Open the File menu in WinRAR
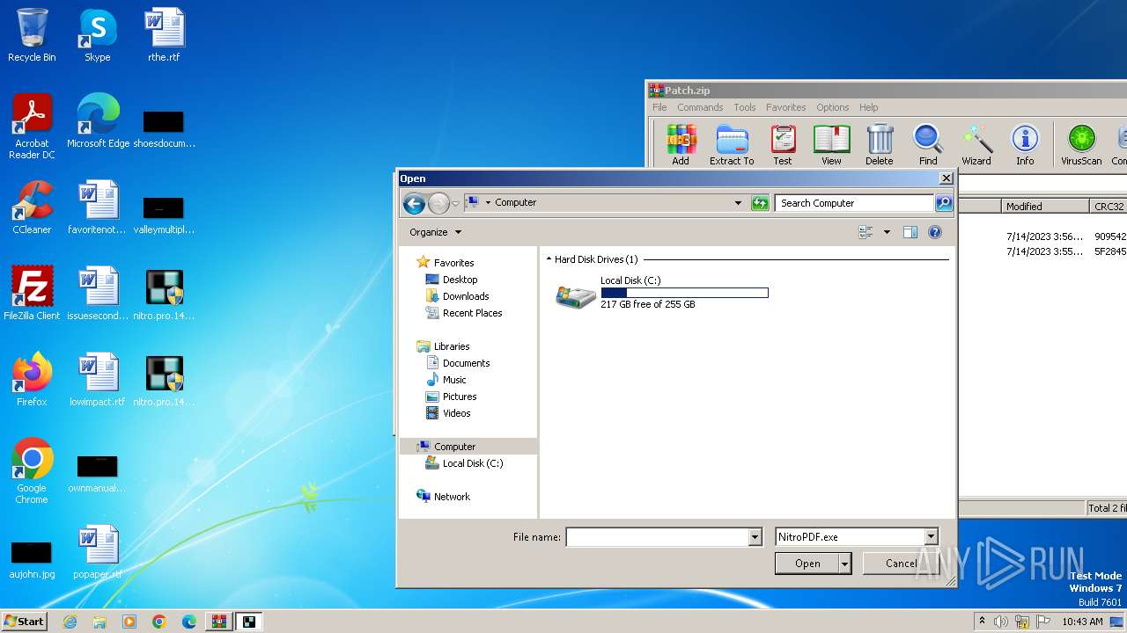The height and width of the screenshot is (633, 1127). 659,107
